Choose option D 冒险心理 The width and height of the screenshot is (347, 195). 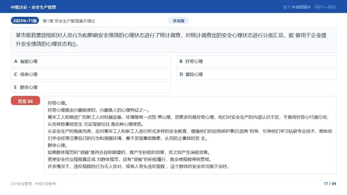[x=256, y=74]
